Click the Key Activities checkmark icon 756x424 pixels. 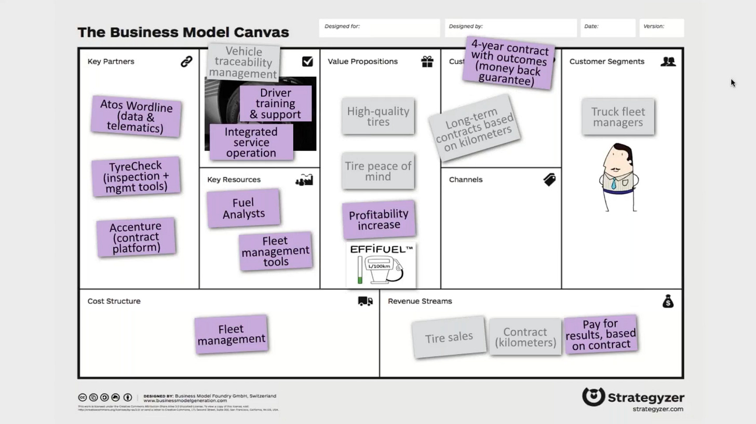307,62
